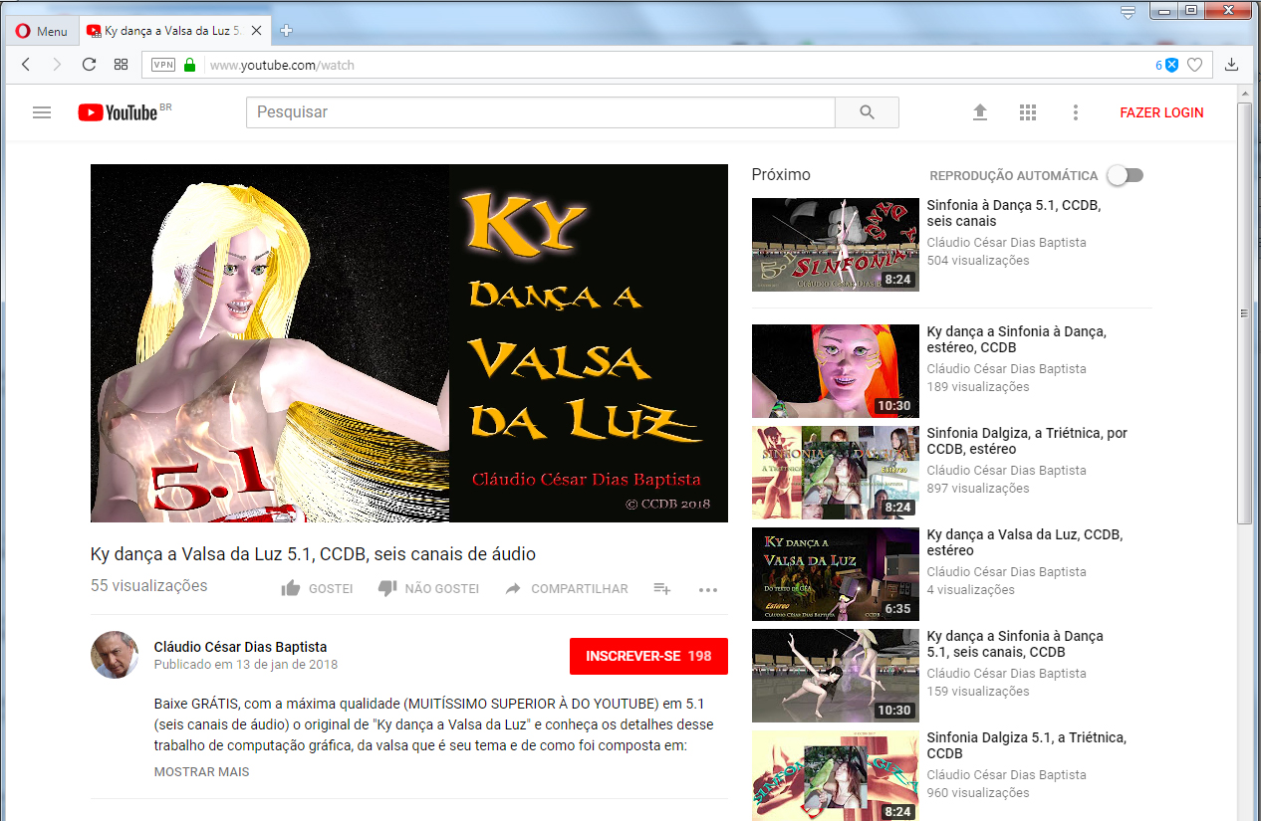Toggle the Opera VPN badge
The height and width of the screenshot is (821, 1261).
(162, 65)
